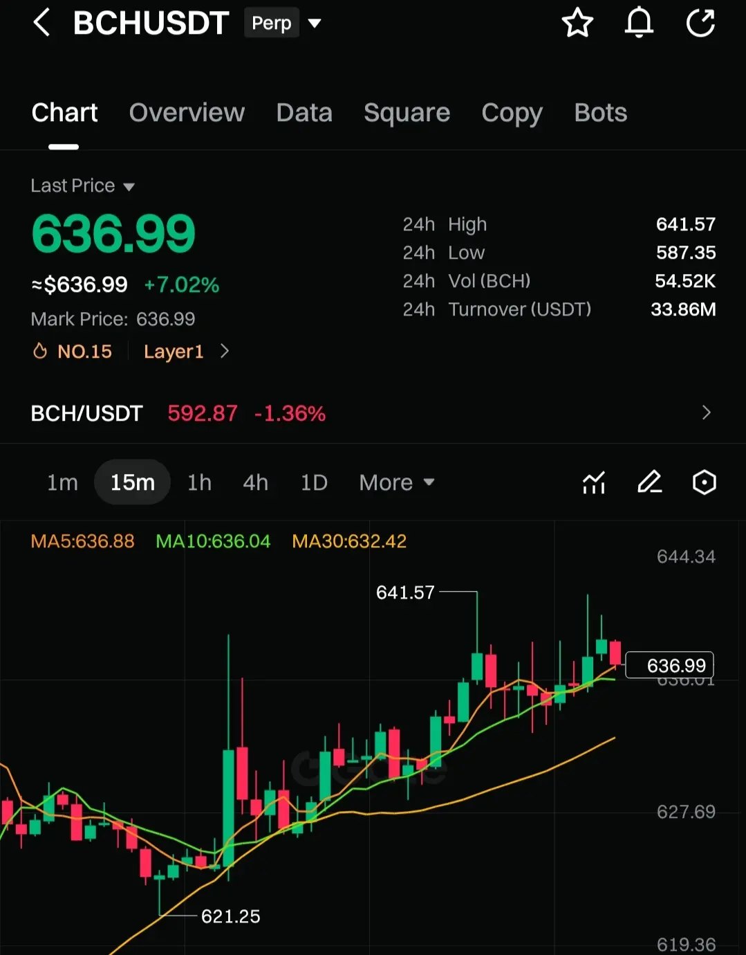
Task: Tap the BCHUSDT symbol title
Action: [151, 23]
